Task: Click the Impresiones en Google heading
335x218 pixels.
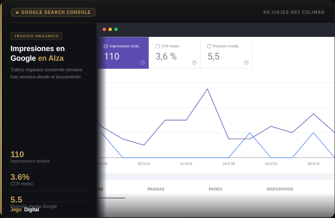Action: point(37,53)
